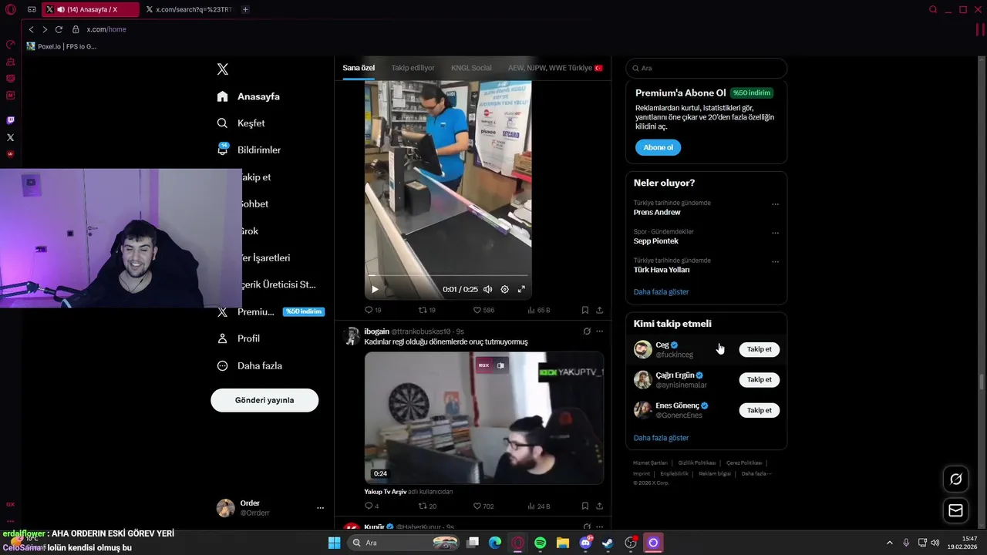Open Messages envelope floating button
Viewport: 987px width, 555px height.
click(x=956, y=510)
